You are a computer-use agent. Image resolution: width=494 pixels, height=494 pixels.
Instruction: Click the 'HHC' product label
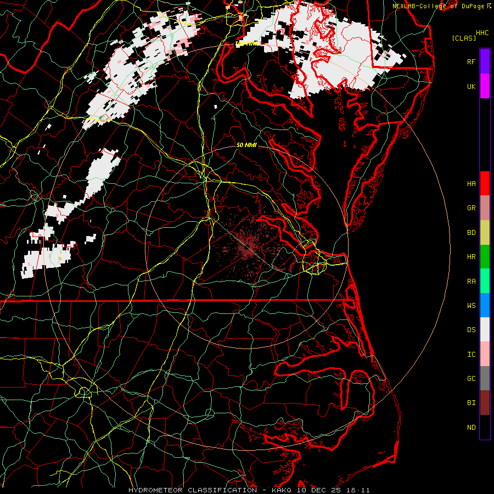(482, 33)
